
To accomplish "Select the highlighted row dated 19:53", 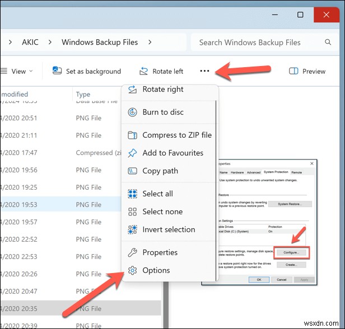I will (x=60, y=205).
